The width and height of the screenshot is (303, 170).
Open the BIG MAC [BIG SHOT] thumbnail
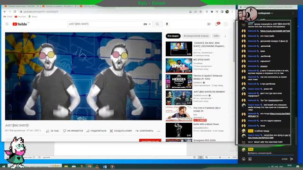coord(179,49)
